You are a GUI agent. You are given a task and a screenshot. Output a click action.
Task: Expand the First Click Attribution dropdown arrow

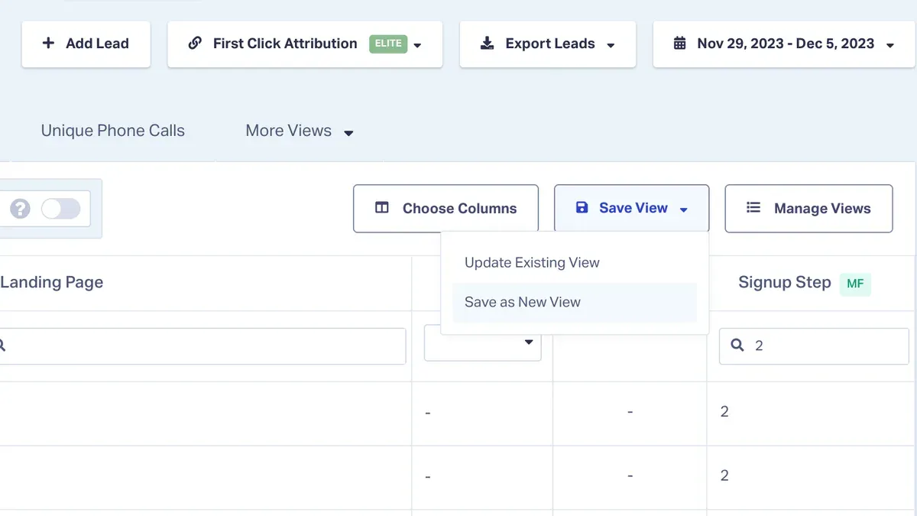click(x=417, y=45)
